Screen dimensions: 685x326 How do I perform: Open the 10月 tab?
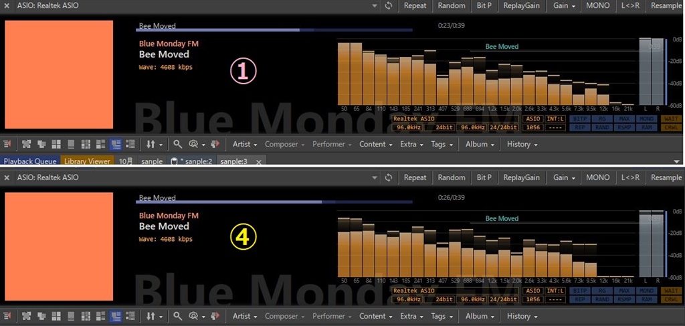tap(126, 161)
